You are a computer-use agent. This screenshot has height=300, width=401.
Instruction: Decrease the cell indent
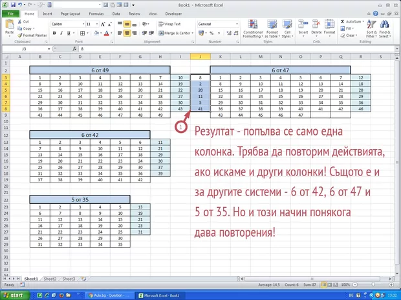pos(144,33)
